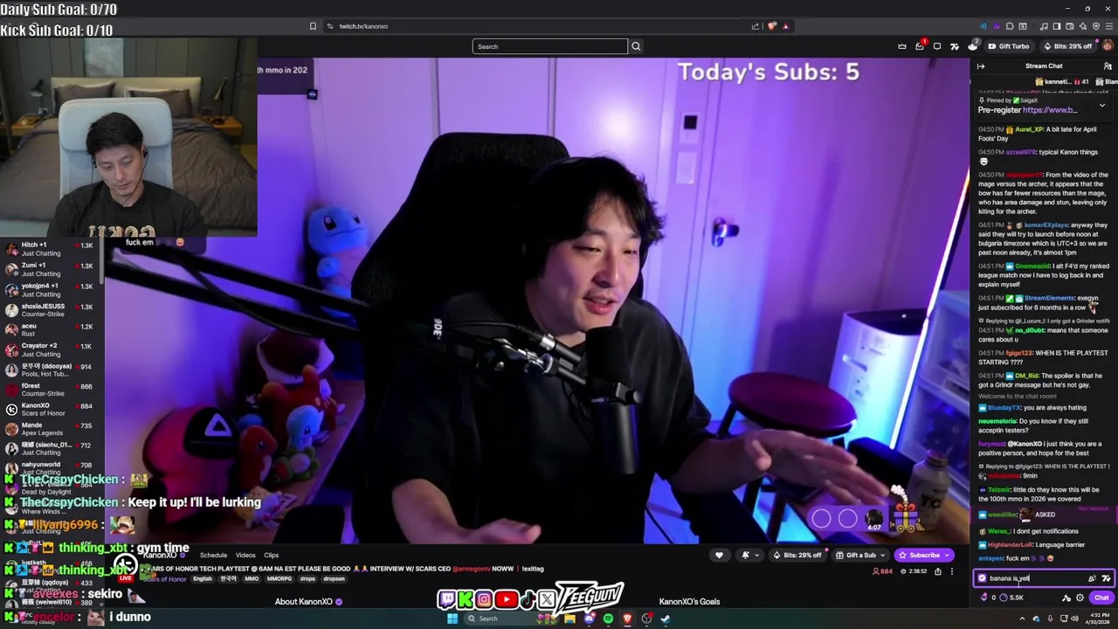Open the 5.5K channel points balance
This screenshot has height=629, width=1118.
(1010, 598)
